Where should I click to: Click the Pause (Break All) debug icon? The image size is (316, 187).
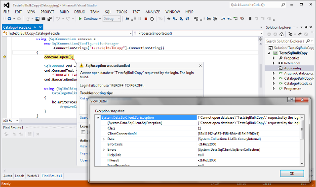(x=140, y=19)
